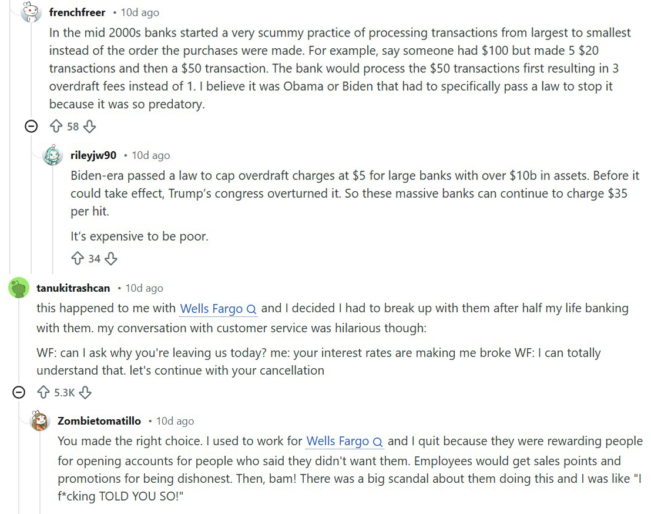Downvote tanukitrashcan's comment with 5.3K votes
651x514 pixels.
[x=86, y=392]
